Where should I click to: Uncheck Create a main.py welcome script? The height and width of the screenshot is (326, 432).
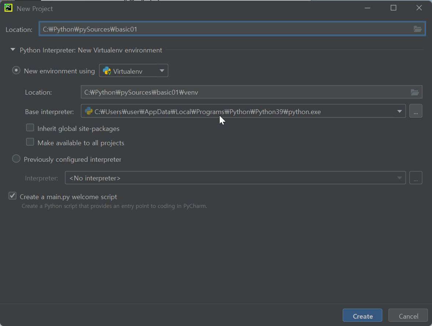[12, 196]
